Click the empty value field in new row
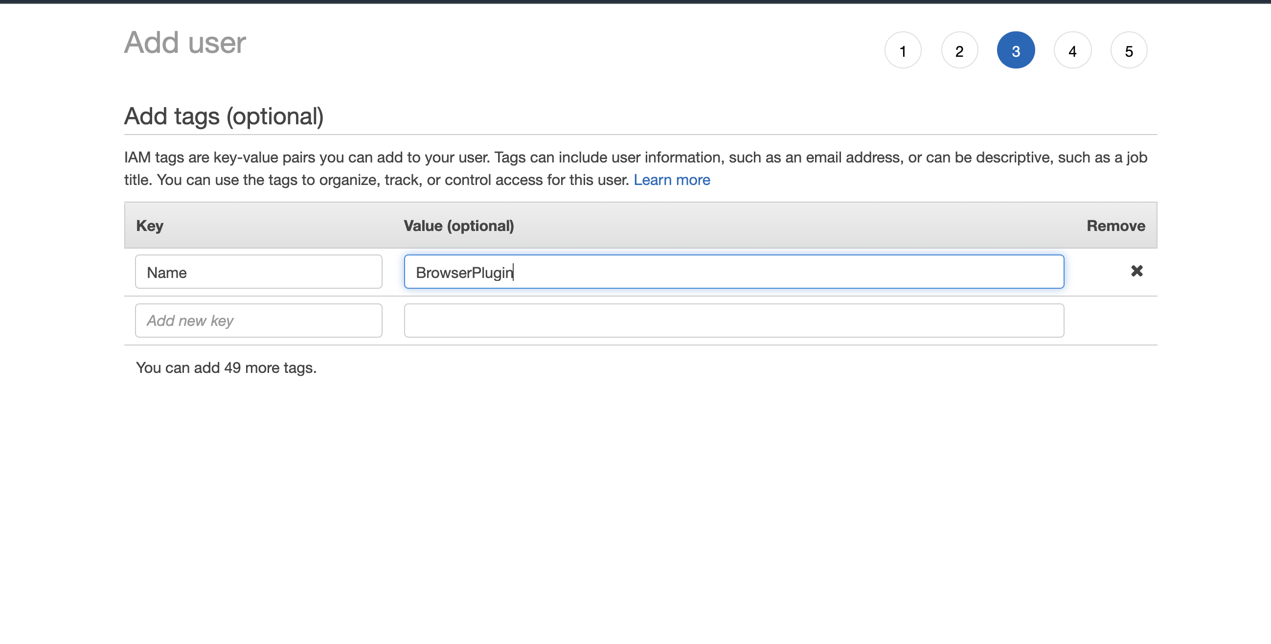This screenshot has height=644, width=1271. click(x=734, y=321)
